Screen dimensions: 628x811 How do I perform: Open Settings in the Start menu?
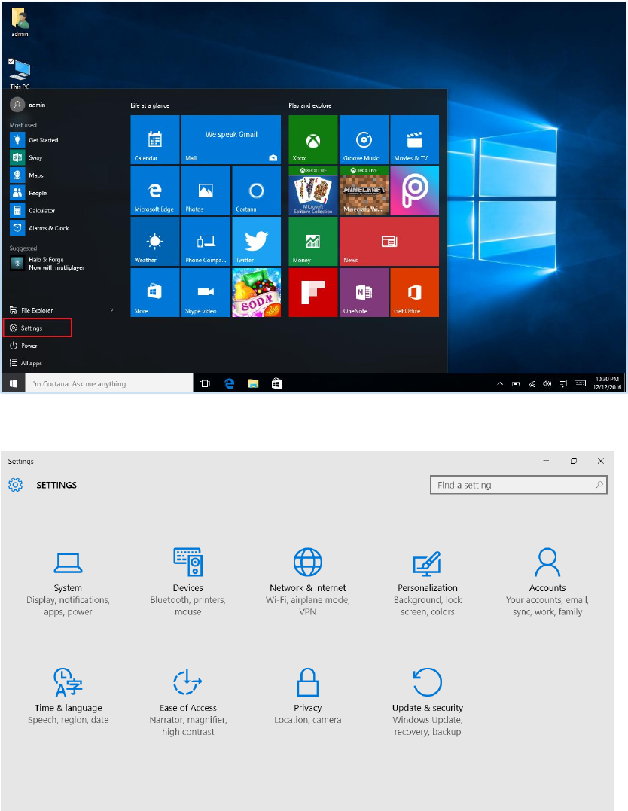[x=37, y=328]
